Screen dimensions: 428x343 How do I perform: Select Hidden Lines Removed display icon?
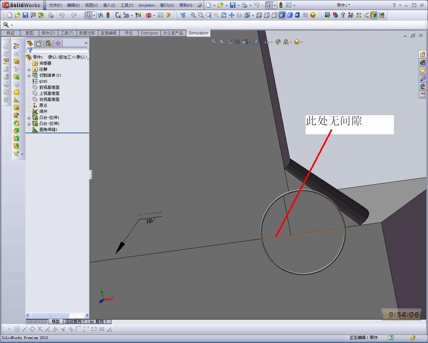coord(275,15)
